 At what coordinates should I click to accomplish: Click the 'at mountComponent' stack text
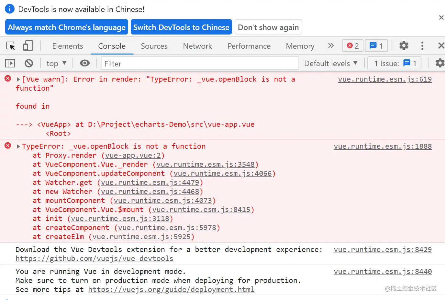[69, 201]
